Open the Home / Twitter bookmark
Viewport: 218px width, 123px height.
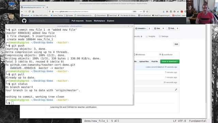pyautogui.click(x=57, y=15)
